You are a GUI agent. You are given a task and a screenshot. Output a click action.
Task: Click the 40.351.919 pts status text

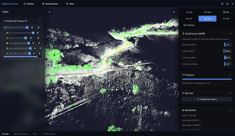49,134
